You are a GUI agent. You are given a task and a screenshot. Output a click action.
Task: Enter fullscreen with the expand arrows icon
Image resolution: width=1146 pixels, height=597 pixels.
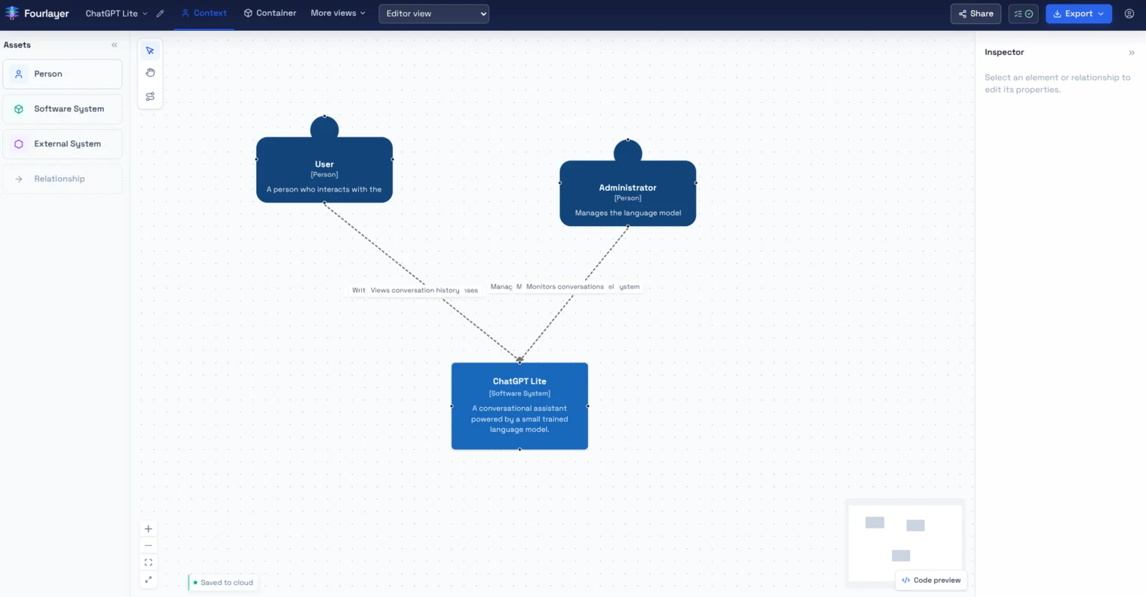pos(149,580)
